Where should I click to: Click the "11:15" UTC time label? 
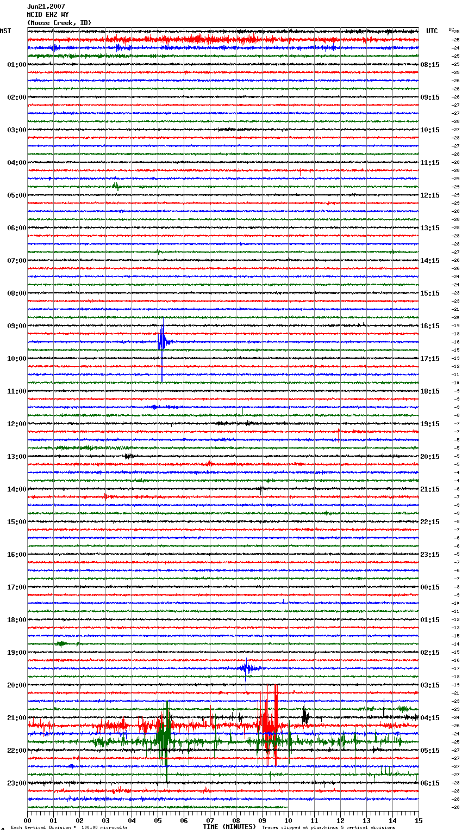(430, 163)
